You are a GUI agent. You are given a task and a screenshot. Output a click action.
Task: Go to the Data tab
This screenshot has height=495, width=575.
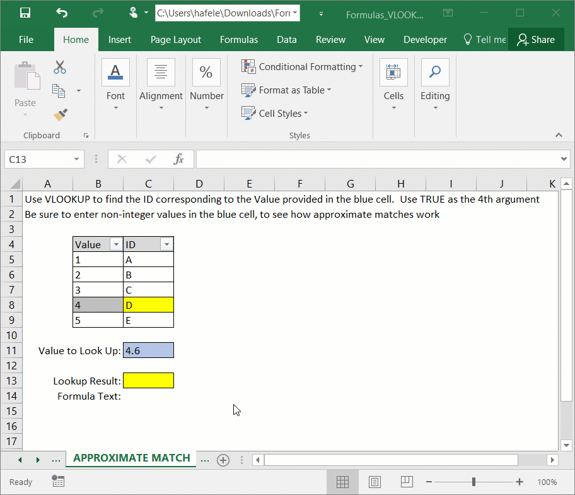(286, 40)
